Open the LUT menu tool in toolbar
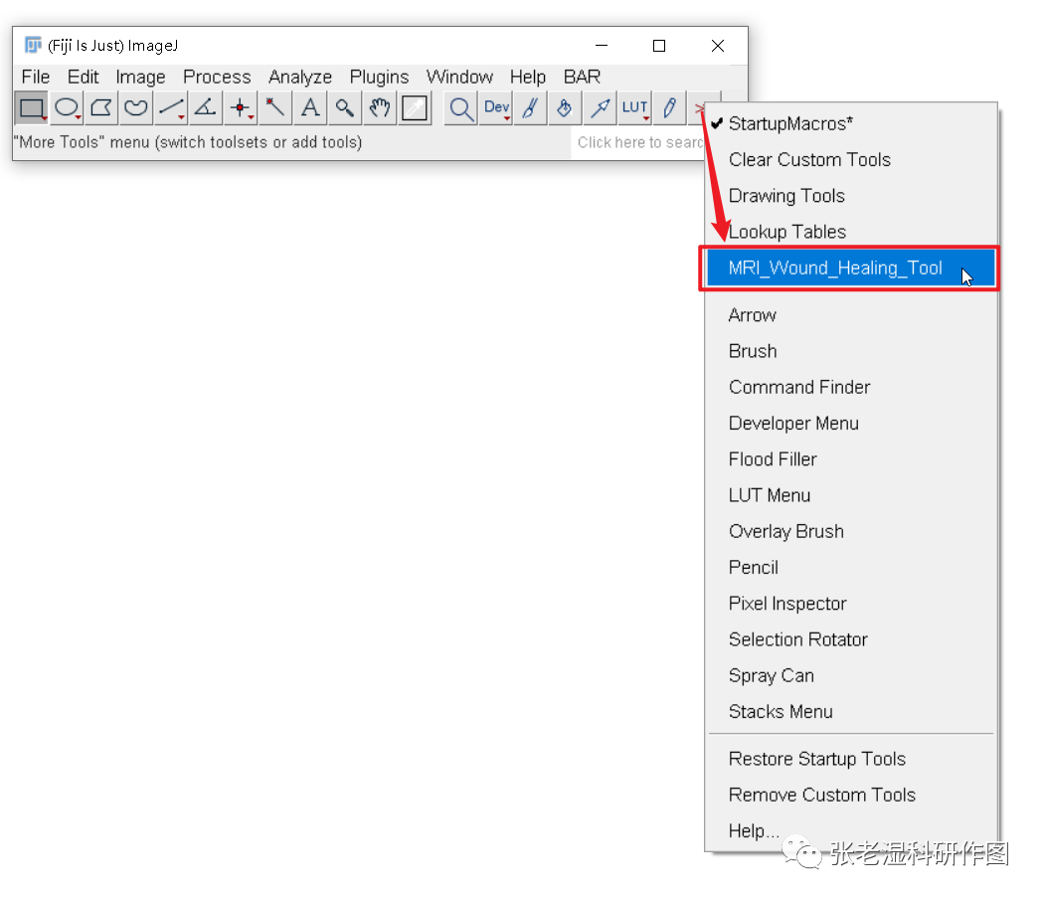 pos(635,108)
